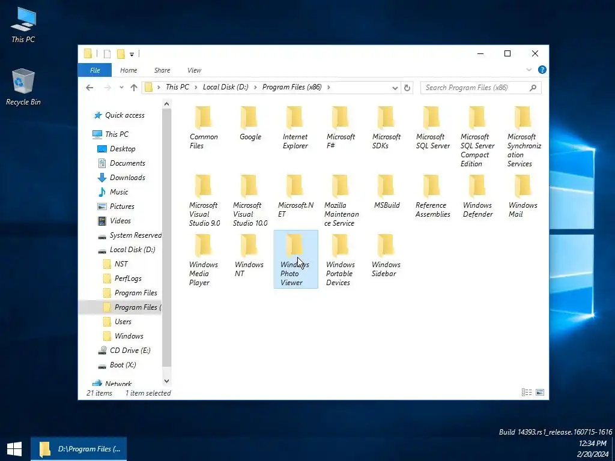
Task: Select the Internet Explorer folder
Action: 295,128
